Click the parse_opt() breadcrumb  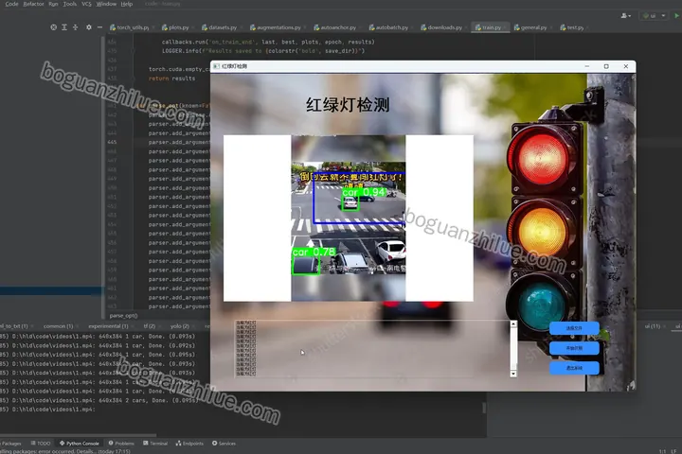123,315
